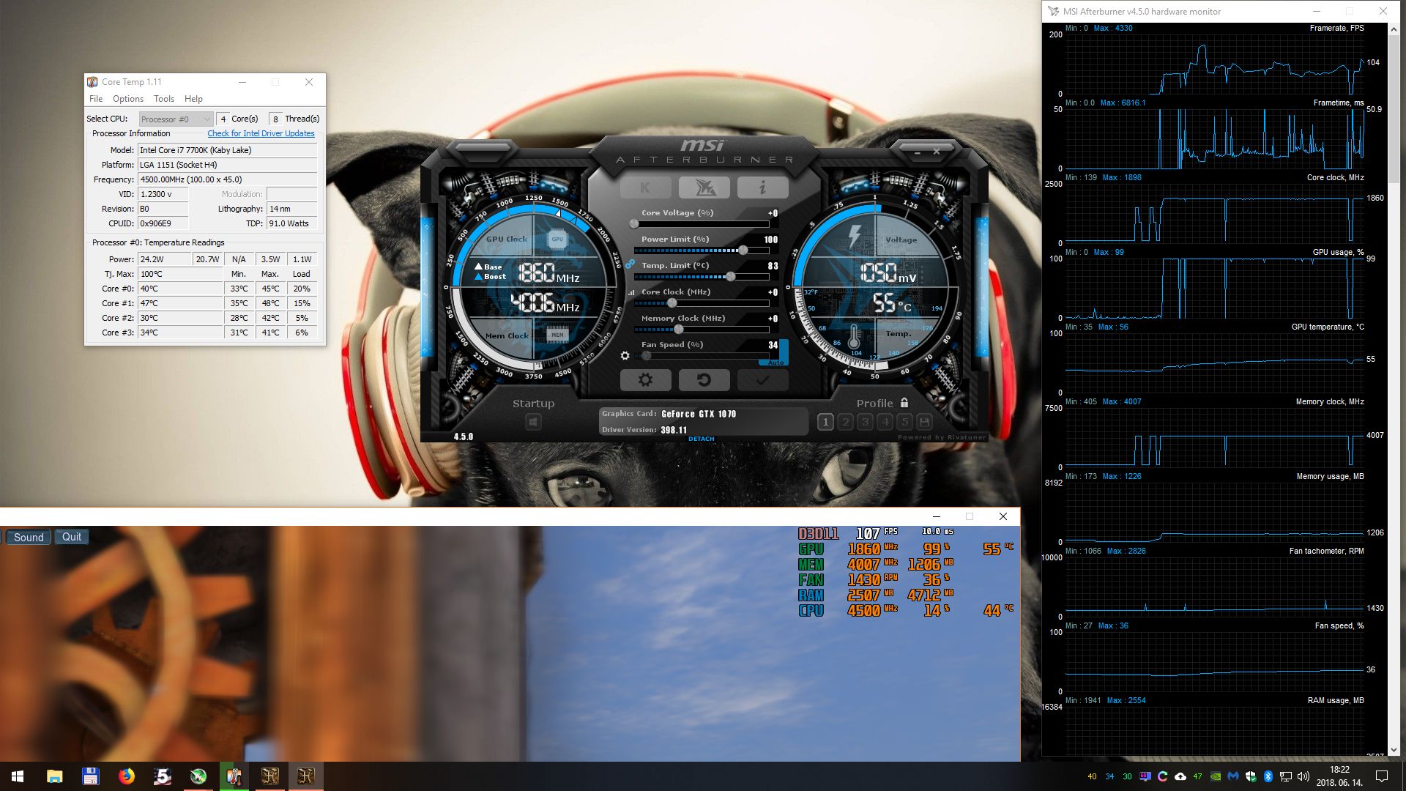The height and width of the screenshot is (791, 1406).
Task: Click the scroll down arrow in hardware monitor
Action: tap(1394, 750)
